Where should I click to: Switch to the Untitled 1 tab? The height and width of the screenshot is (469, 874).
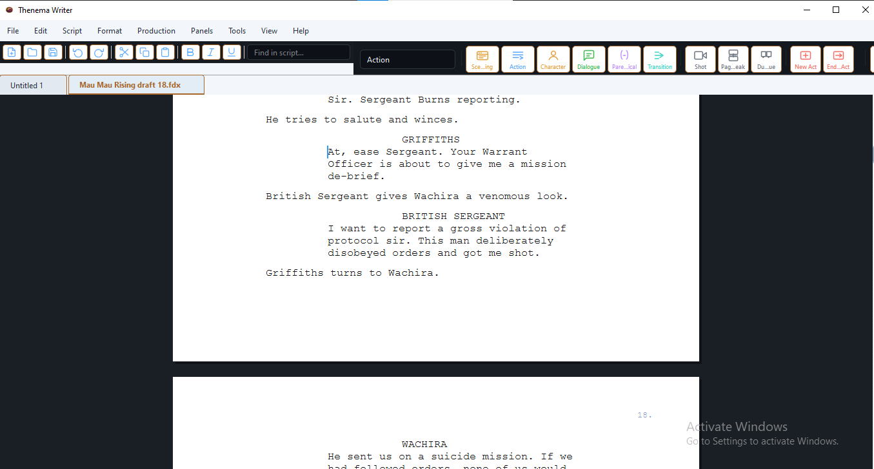[x=34, y=85]
